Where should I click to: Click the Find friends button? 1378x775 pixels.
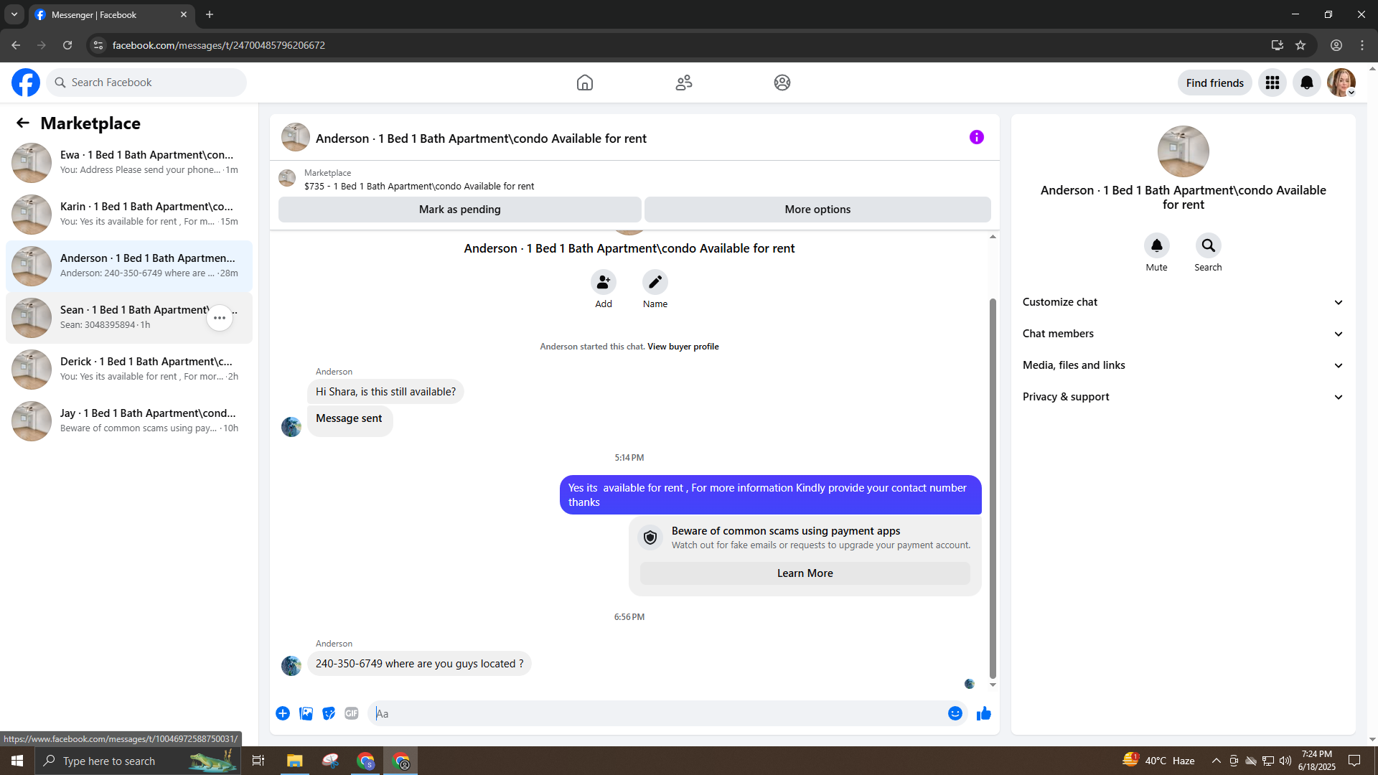pyautogui.click(x=1215, y=83)
